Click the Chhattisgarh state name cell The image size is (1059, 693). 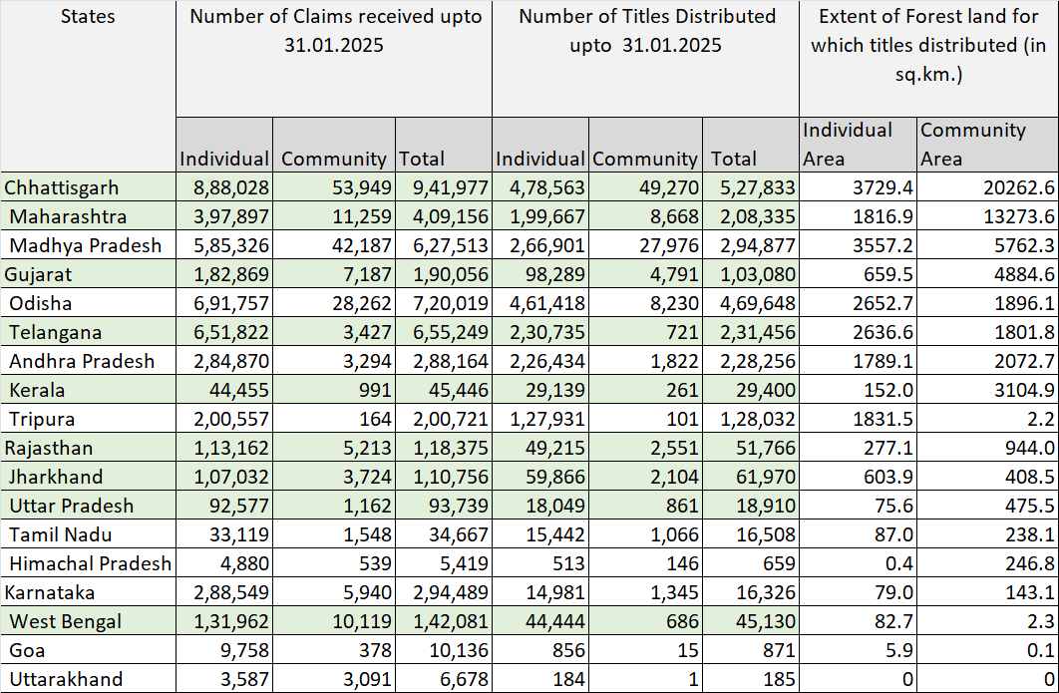[x=62, y=187]
